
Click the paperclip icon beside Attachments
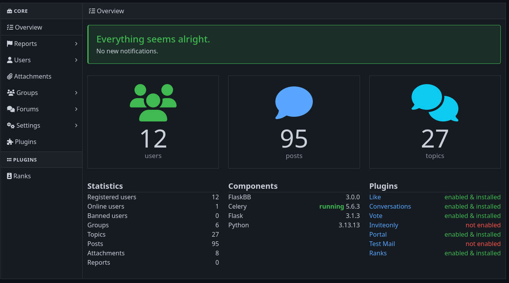10,76
